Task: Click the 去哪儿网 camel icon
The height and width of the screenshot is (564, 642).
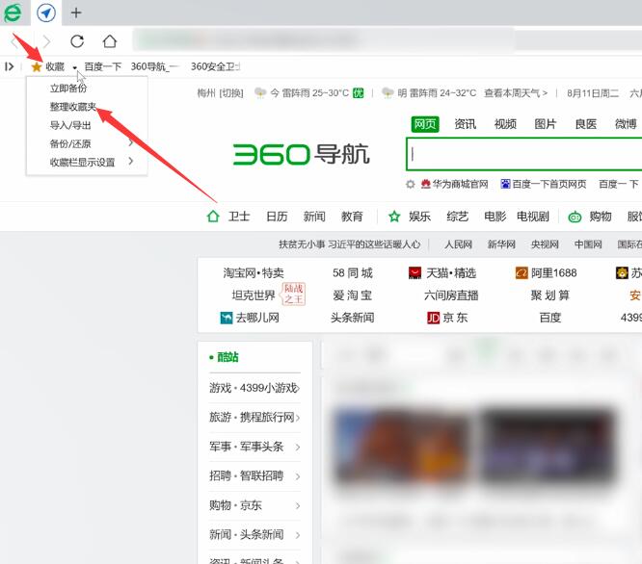Action: point(227,318)
